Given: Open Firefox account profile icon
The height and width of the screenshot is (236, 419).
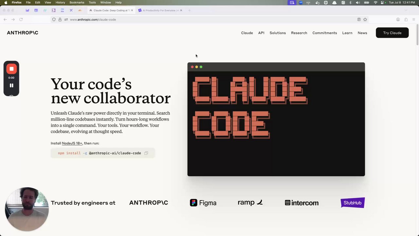Looking at the screenshot, I should point(398,19).
